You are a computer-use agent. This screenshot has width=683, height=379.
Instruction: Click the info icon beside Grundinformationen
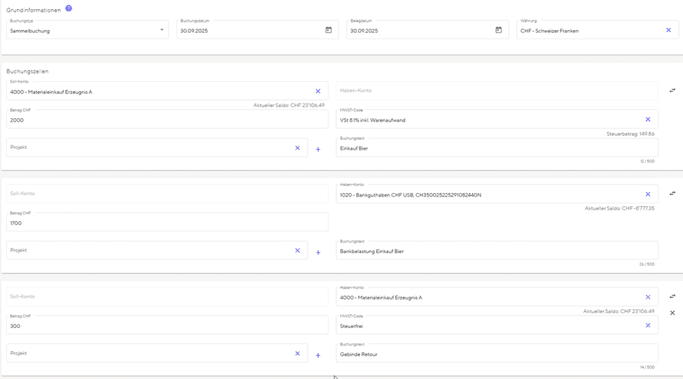point(69,8)
